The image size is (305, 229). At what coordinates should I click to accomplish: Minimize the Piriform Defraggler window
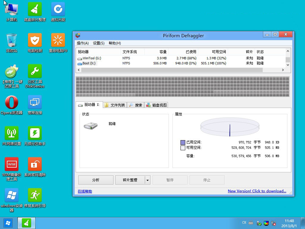tap(267, 35)
